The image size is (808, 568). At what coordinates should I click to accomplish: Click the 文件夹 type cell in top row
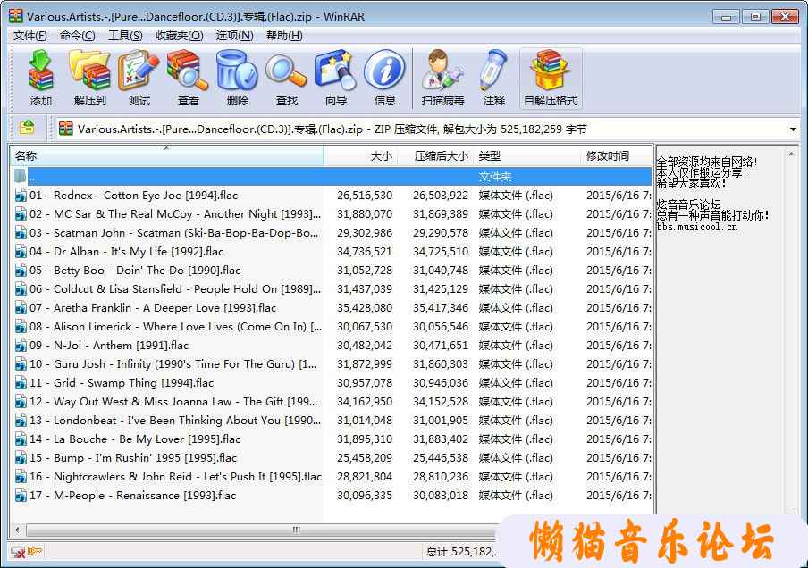[494, 177]
